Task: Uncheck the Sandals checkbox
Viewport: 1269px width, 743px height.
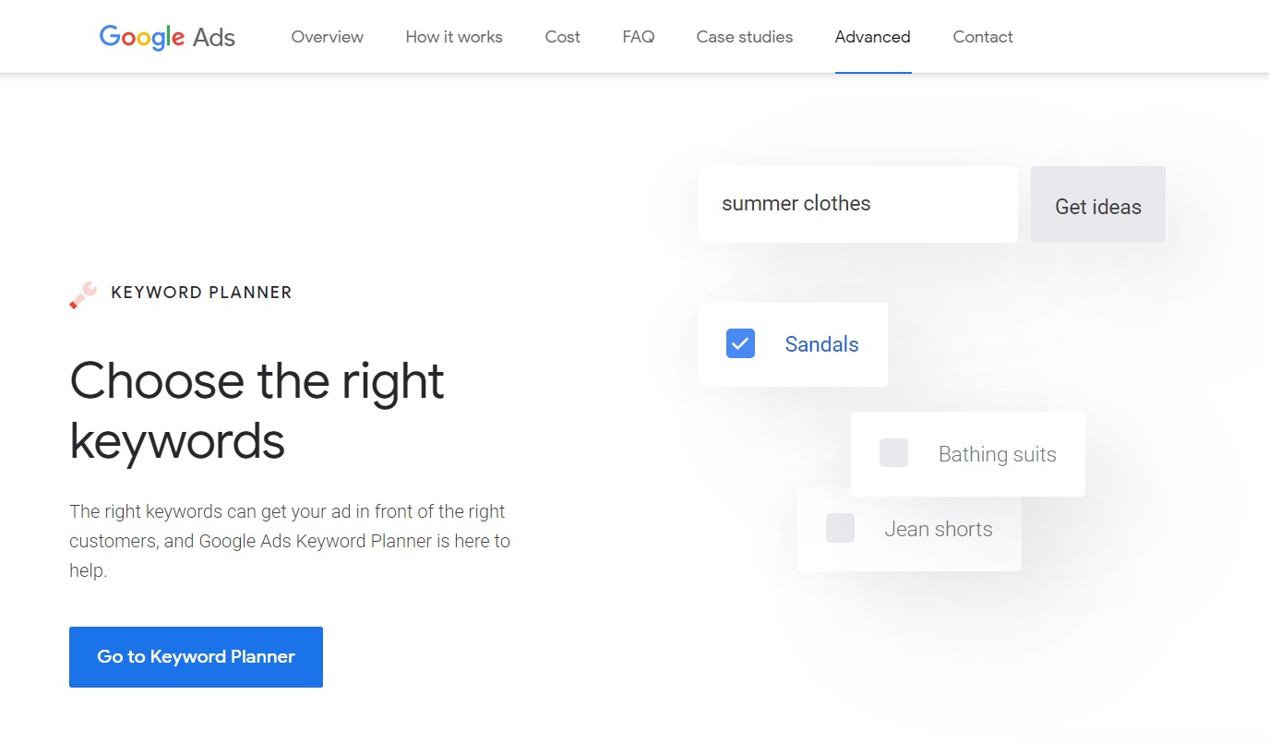Action: (x=740, y=343)
